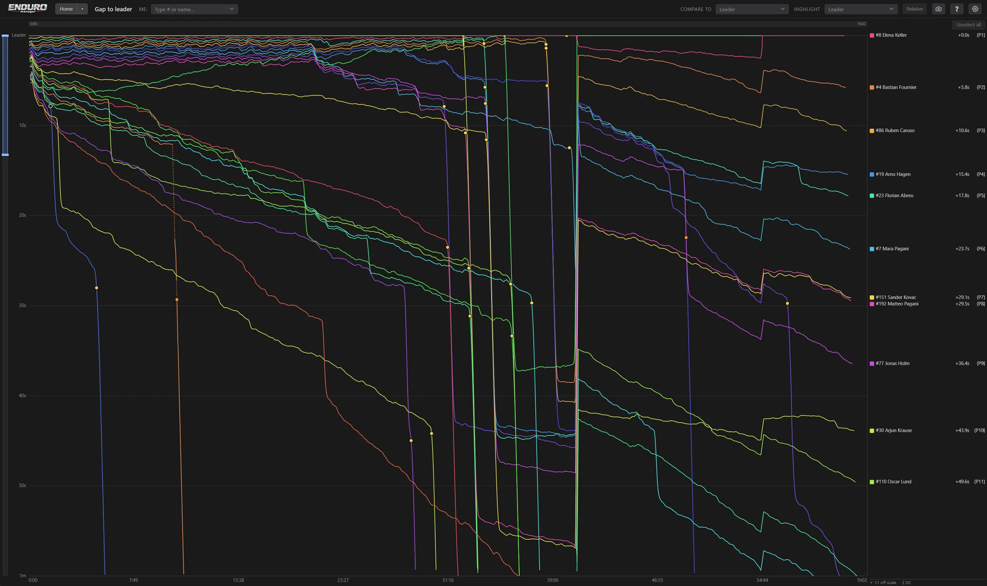987x586 pixels.
Task: Click the 31:16 time axis label
Action: [447, 580]
